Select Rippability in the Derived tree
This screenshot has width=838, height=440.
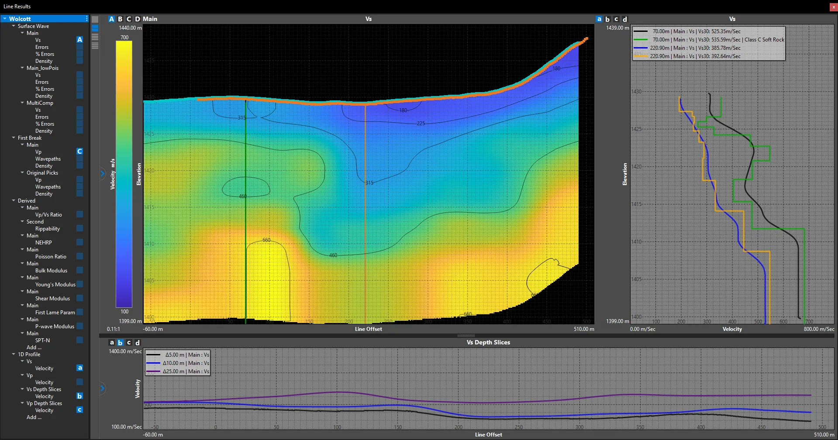[x=48, y=229]
